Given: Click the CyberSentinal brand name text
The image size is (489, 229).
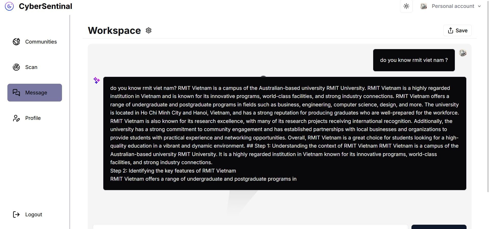Looking at the screenshot, I should (45, 6).
